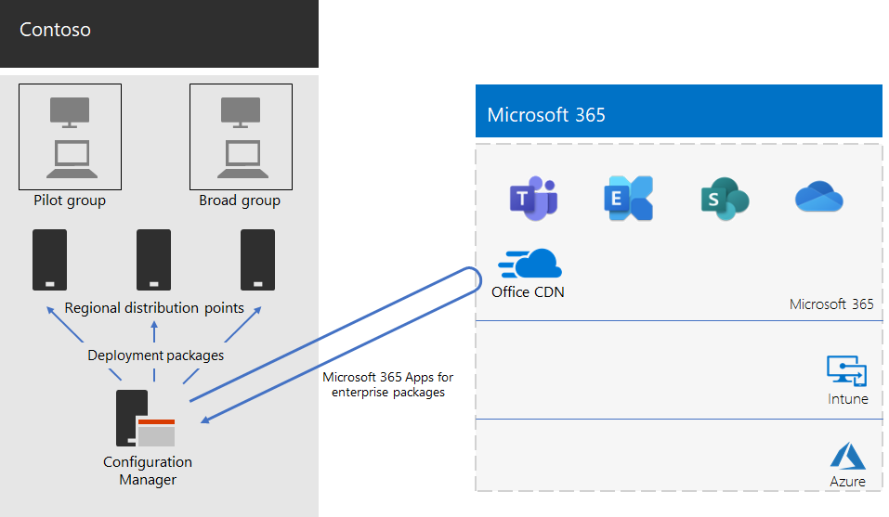
Task: Select the Broad group desktop monitor icon
Action: pyautogui.click(x=241, y=112)
